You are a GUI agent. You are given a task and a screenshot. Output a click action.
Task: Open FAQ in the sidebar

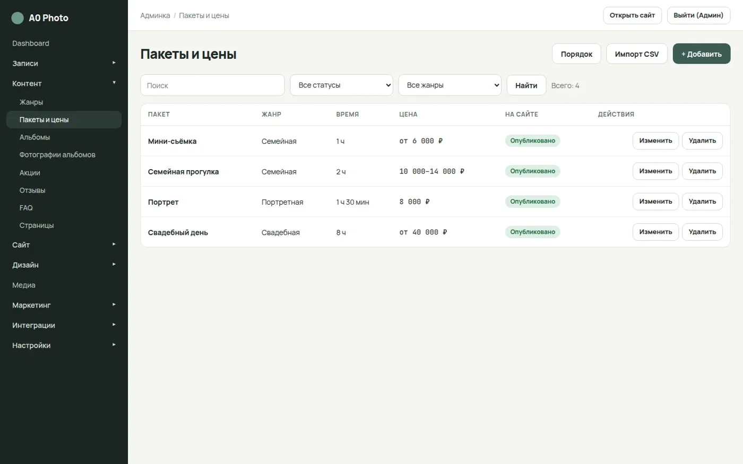[x=64, y=208]
